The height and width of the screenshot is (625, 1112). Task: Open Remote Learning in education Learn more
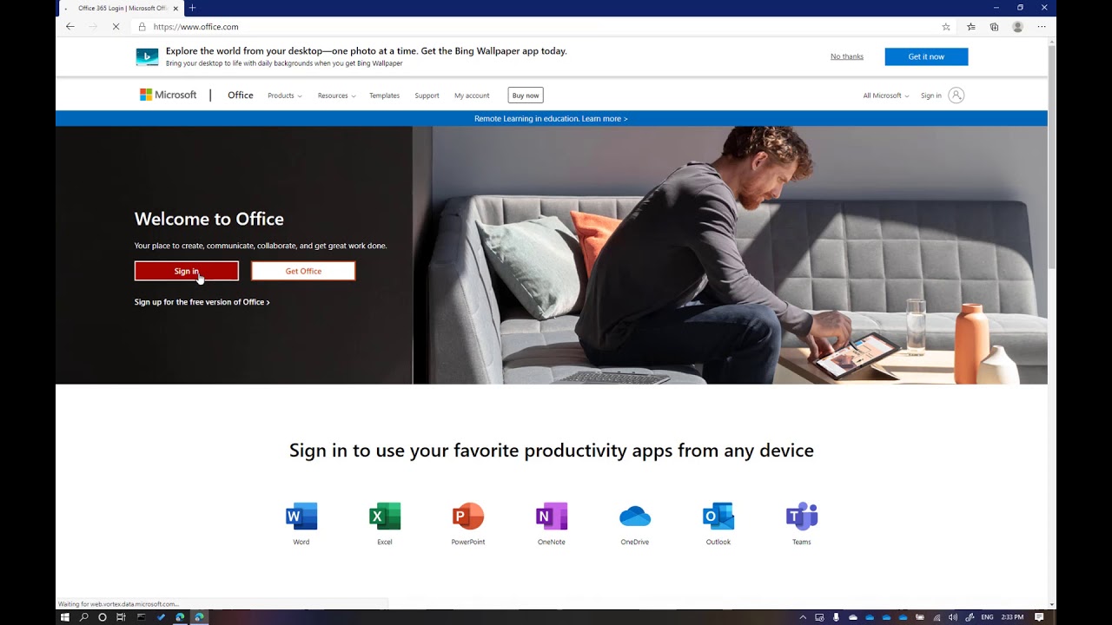[x=551, y=119]
